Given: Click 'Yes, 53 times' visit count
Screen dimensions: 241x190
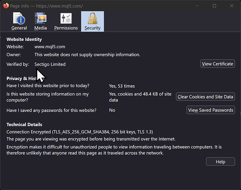Looking at the screenshot, I should [122, 86].
